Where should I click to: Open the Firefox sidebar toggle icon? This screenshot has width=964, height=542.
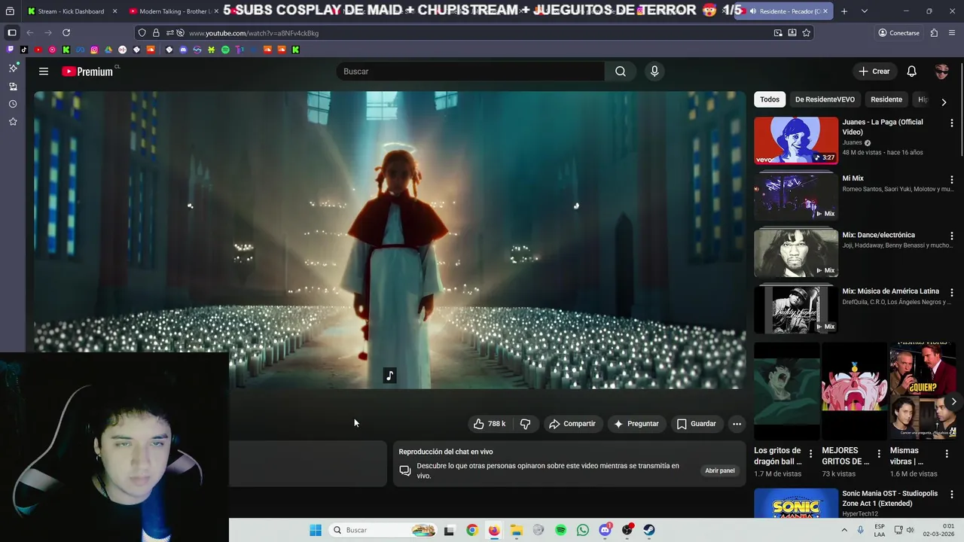click(12, 33)
